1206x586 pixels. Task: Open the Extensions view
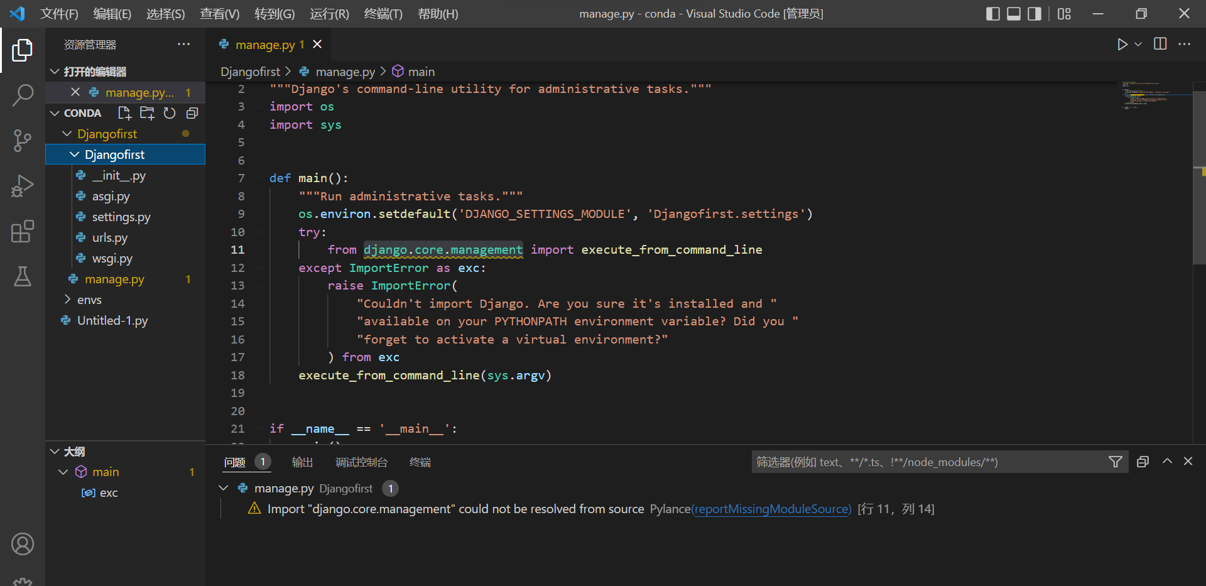pos(23,231)
